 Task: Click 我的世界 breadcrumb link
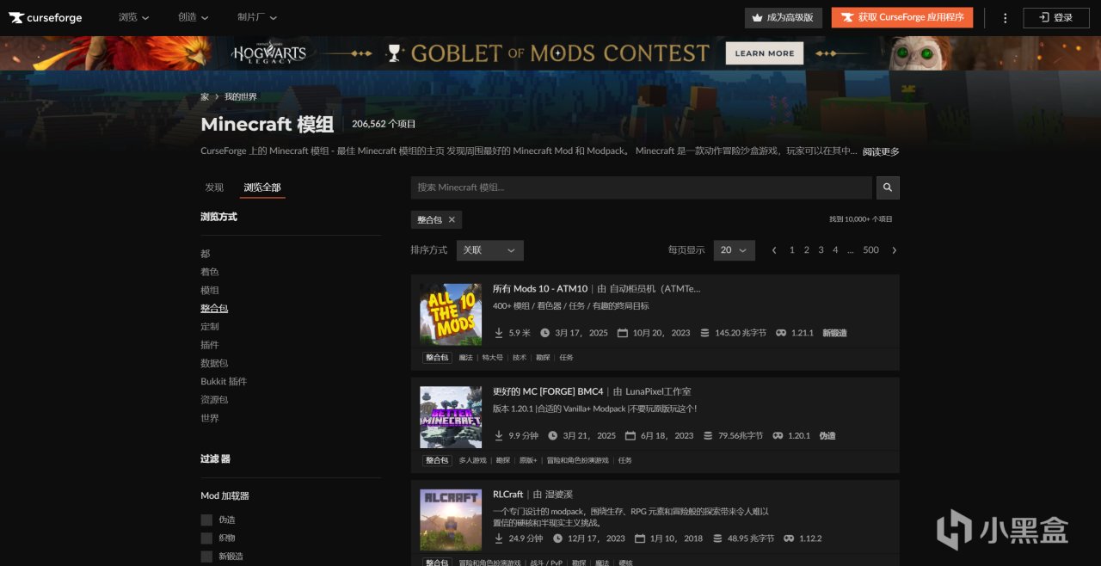point(241,97)
